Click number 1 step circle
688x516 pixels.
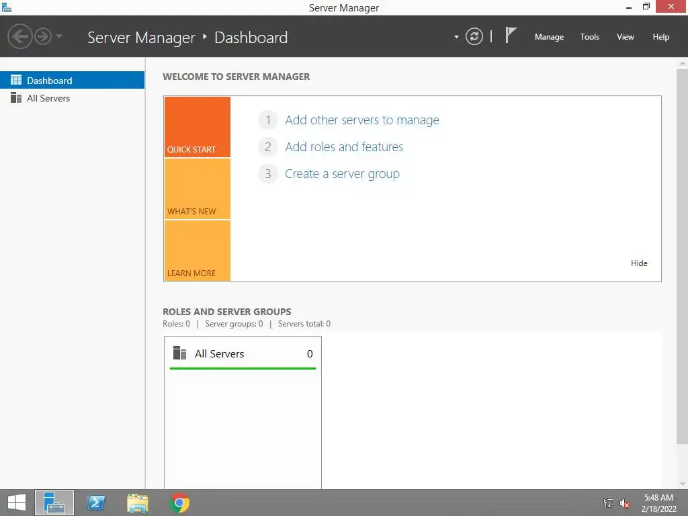click(x=267, y=120)
